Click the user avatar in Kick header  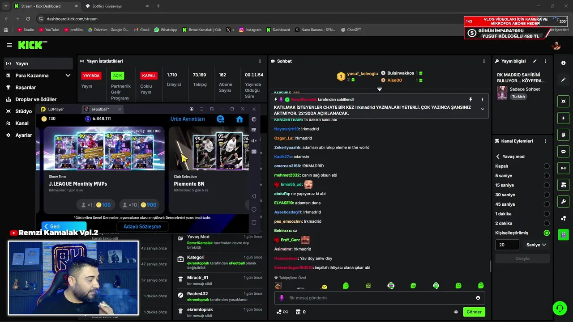[556, 45]
